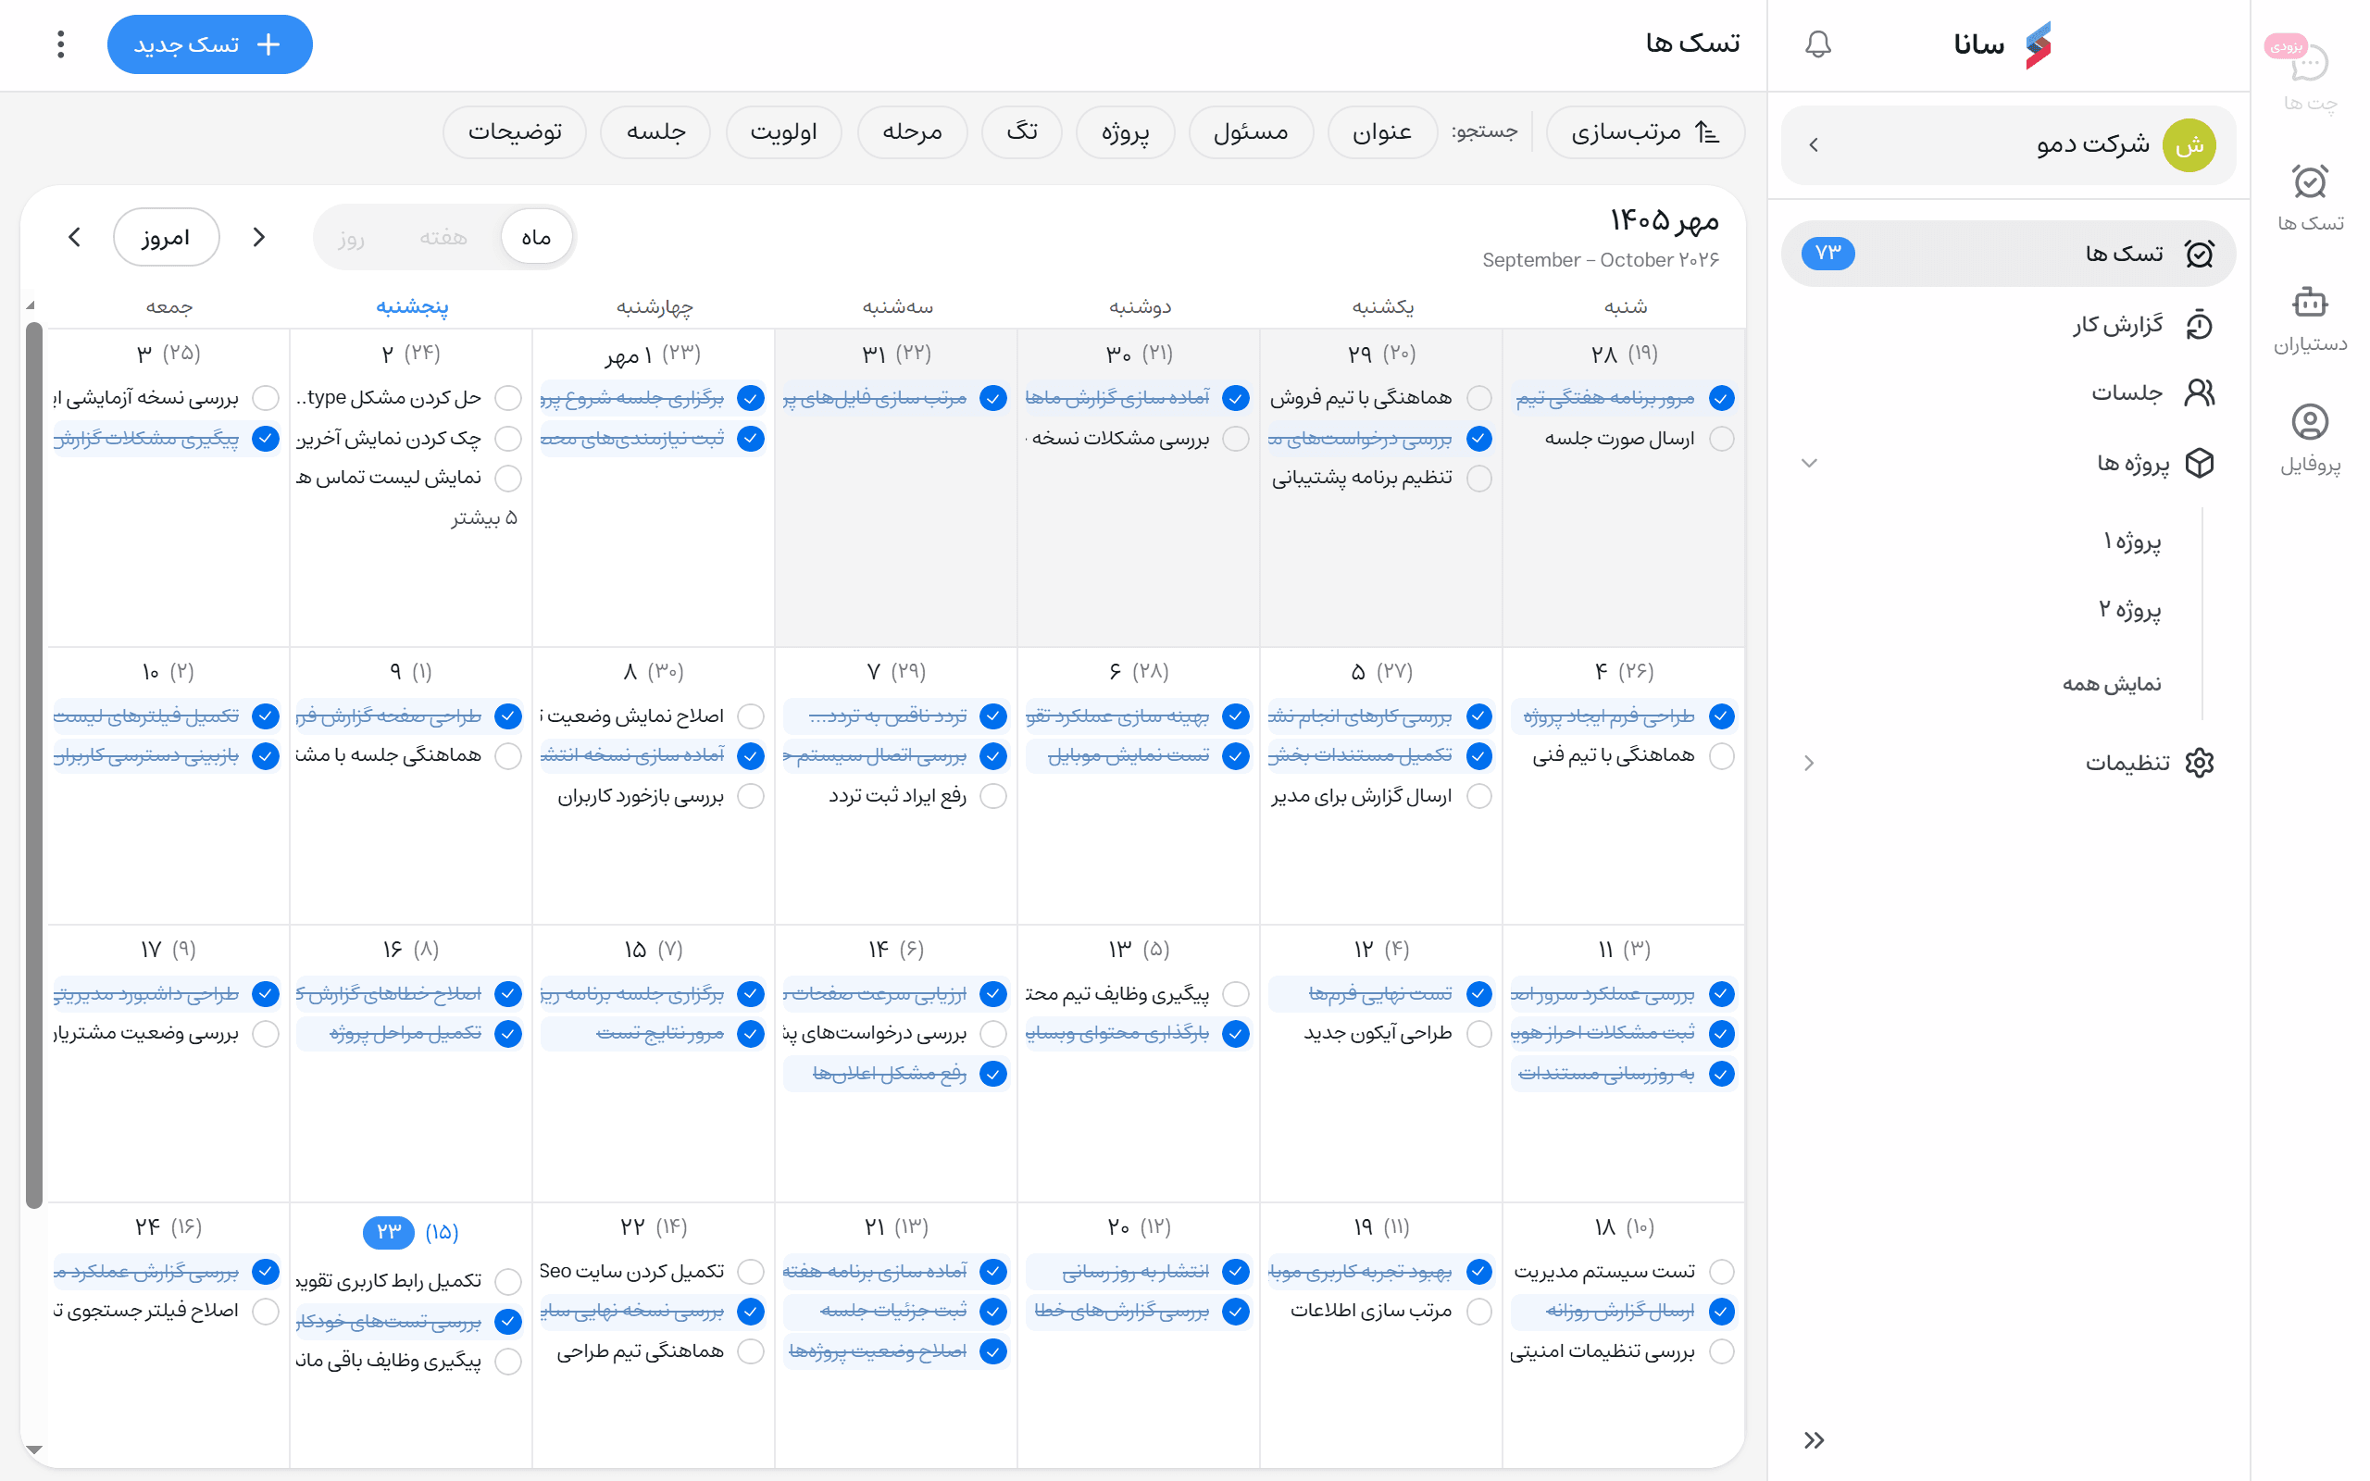Open the اولویت search filter
The height and width of the screenshot is (1481, 2370).
pos(783,131)
